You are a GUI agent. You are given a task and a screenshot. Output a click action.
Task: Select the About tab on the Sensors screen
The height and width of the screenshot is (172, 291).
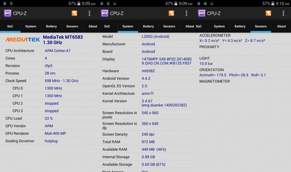(x=281, y=26)
